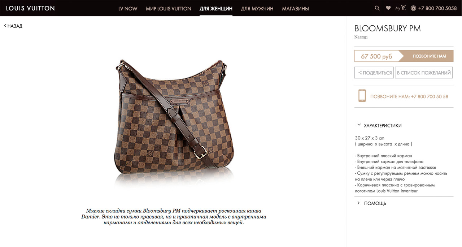Click the share icon in Поделиться button
This screenshot has height=247, width=462.
point(360,73)
